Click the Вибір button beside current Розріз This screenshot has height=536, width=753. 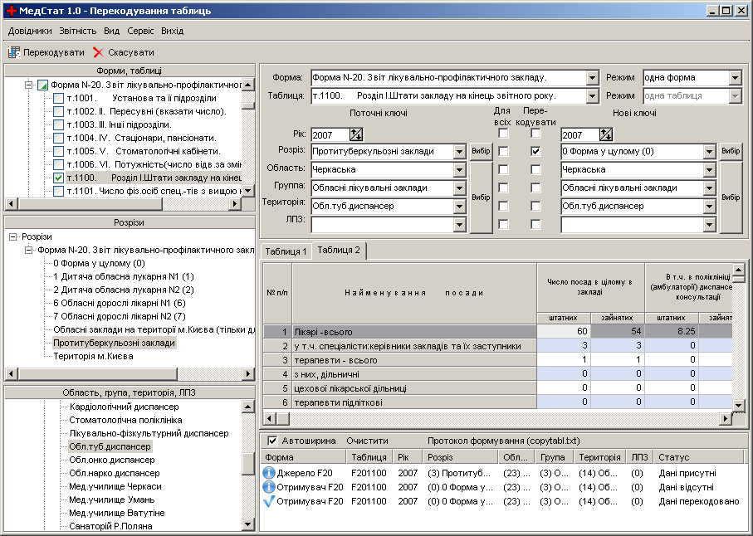click(481, 151)
